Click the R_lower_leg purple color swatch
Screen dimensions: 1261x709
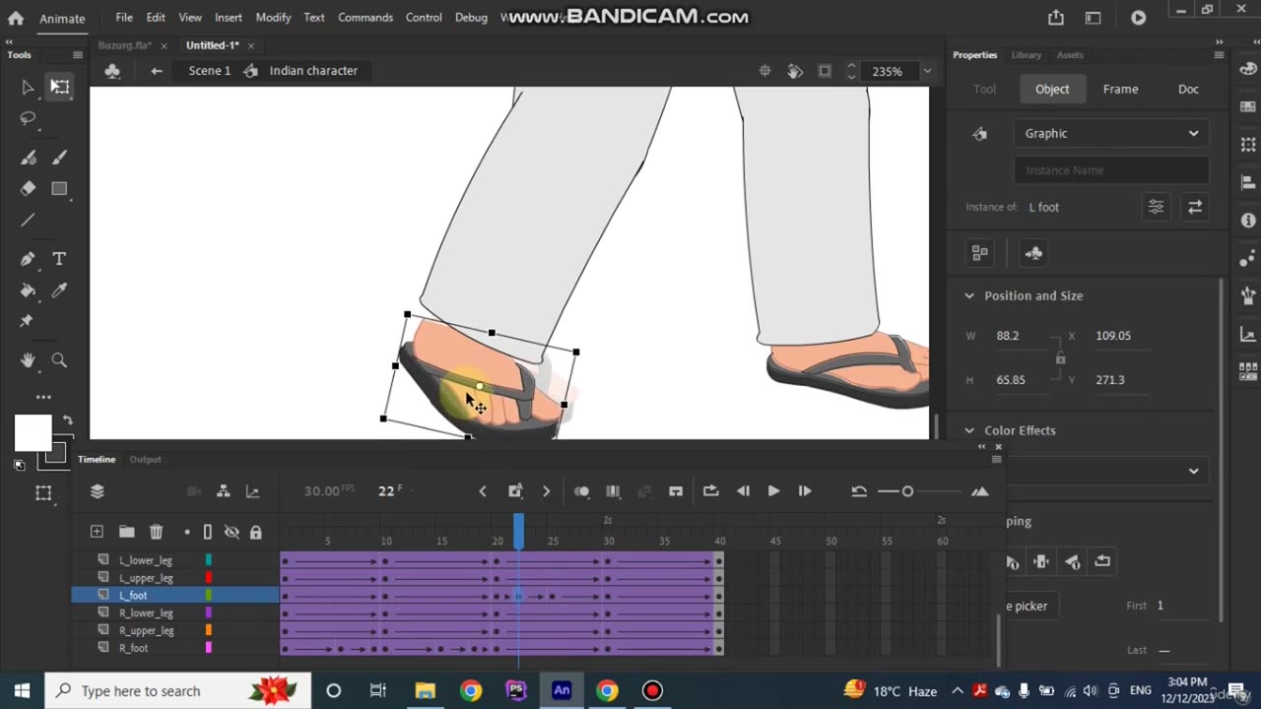click(x=208, y=613)
